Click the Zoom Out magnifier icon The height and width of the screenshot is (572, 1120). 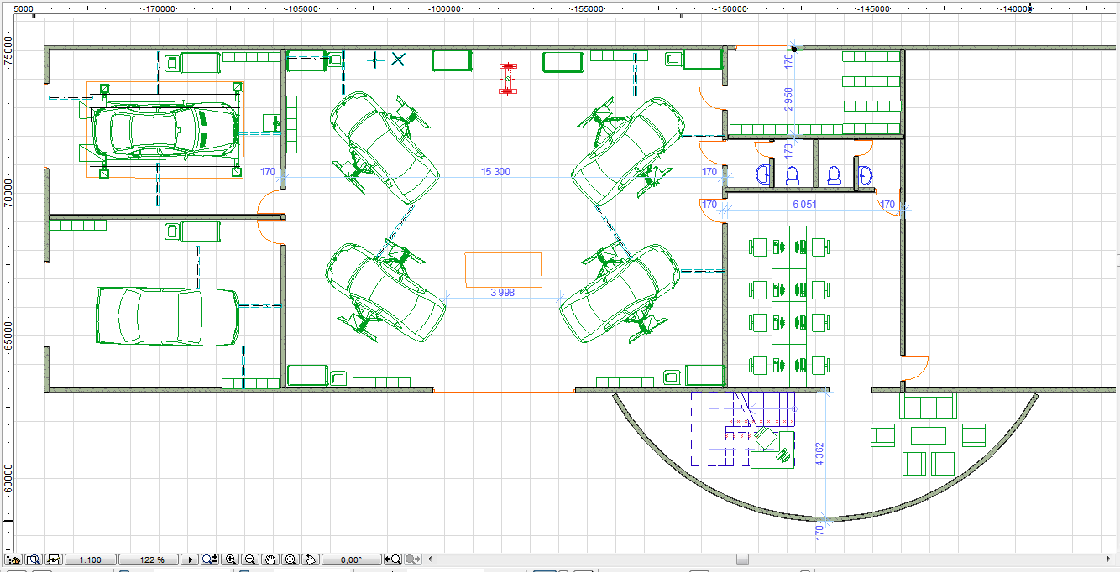pos(250,559)
